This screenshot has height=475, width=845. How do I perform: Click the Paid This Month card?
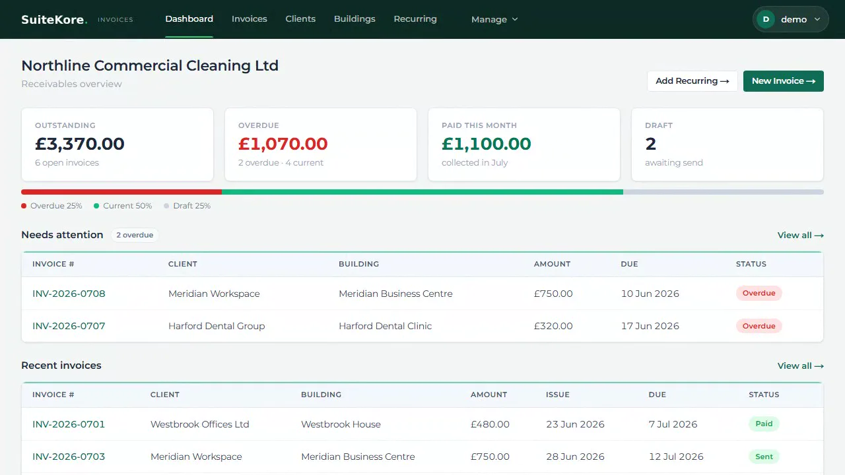[524, 144]
